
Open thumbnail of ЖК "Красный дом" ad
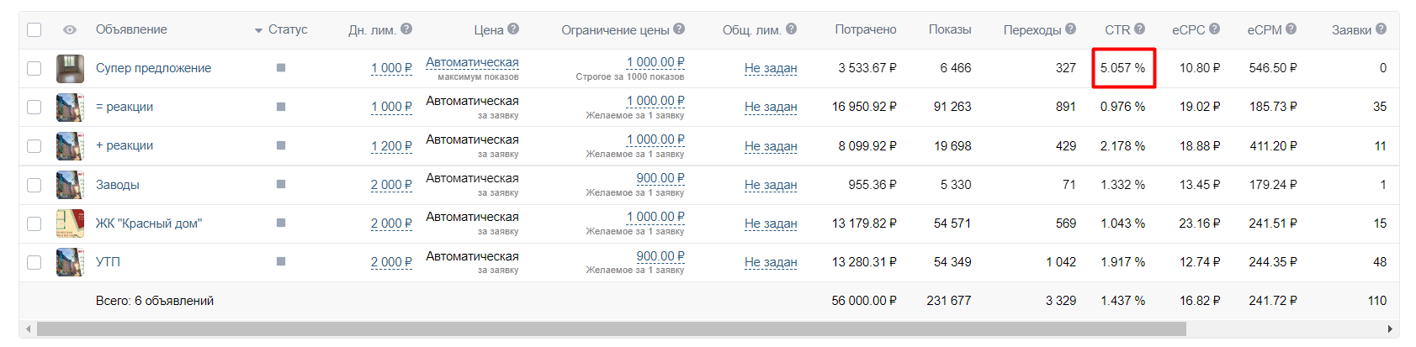70,223
